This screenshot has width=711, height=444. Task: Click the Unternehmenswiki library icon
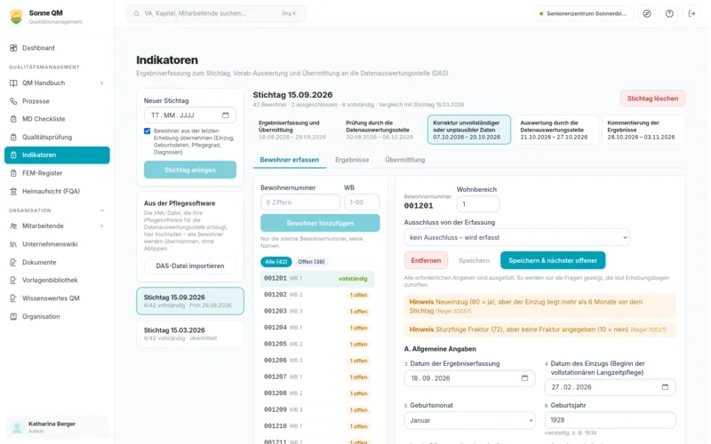[13, 244]
